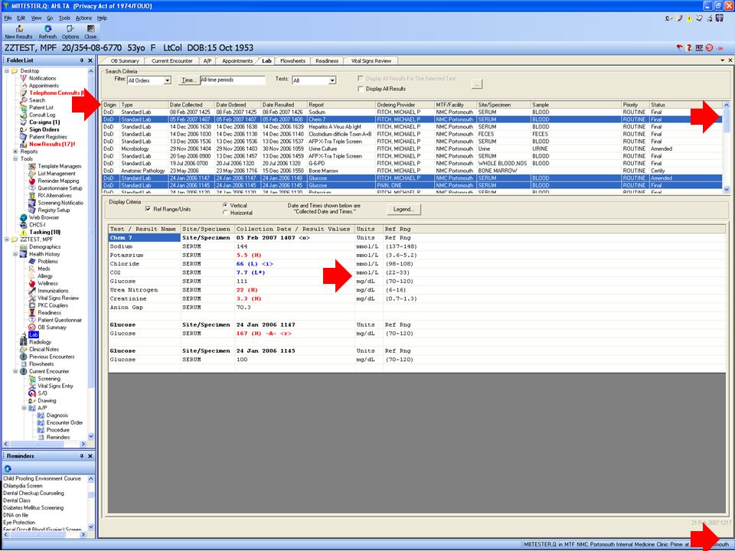Open Reminder Mapping with the red apple icon
The image size is (735, 551).
[x=59, y=181]
